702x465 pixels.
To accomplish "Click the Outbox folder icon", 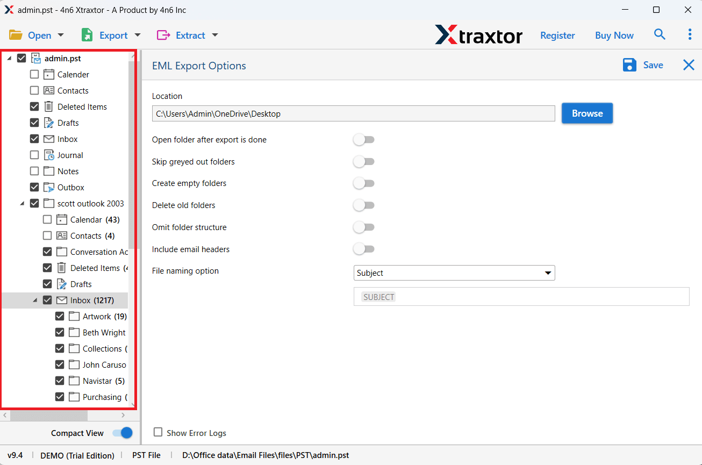I will pos(48,187).
